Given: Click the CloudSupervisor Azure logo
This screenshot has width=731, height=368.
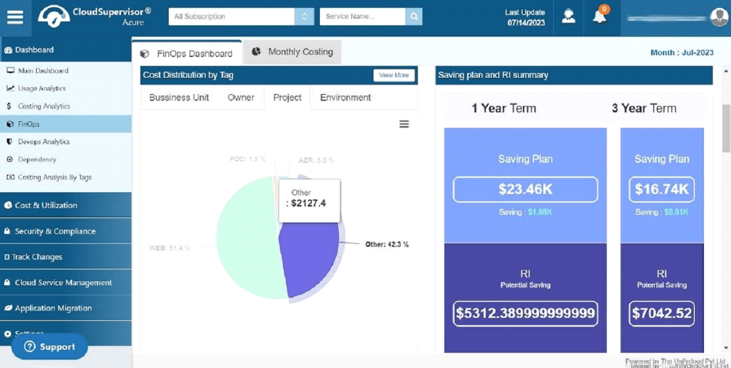Looking at the screenshot, I should coord(95,16).
